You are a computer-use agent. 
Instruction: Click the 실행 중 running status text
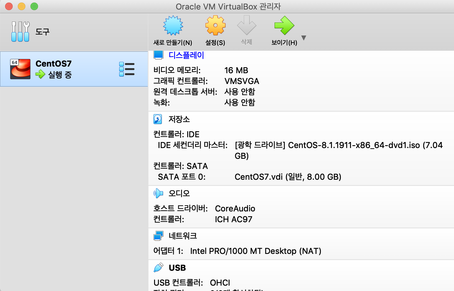(x=60, y=75)
